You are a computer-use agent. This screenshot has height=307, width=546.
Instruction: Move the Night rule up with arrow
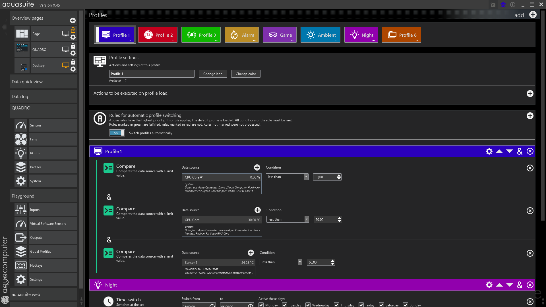499,285
